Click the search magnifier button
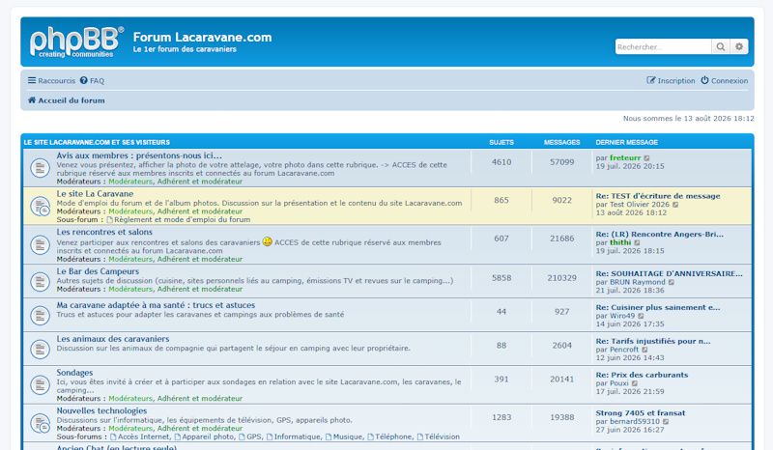The height and width of the screenshot is (450, 773). 720,46
